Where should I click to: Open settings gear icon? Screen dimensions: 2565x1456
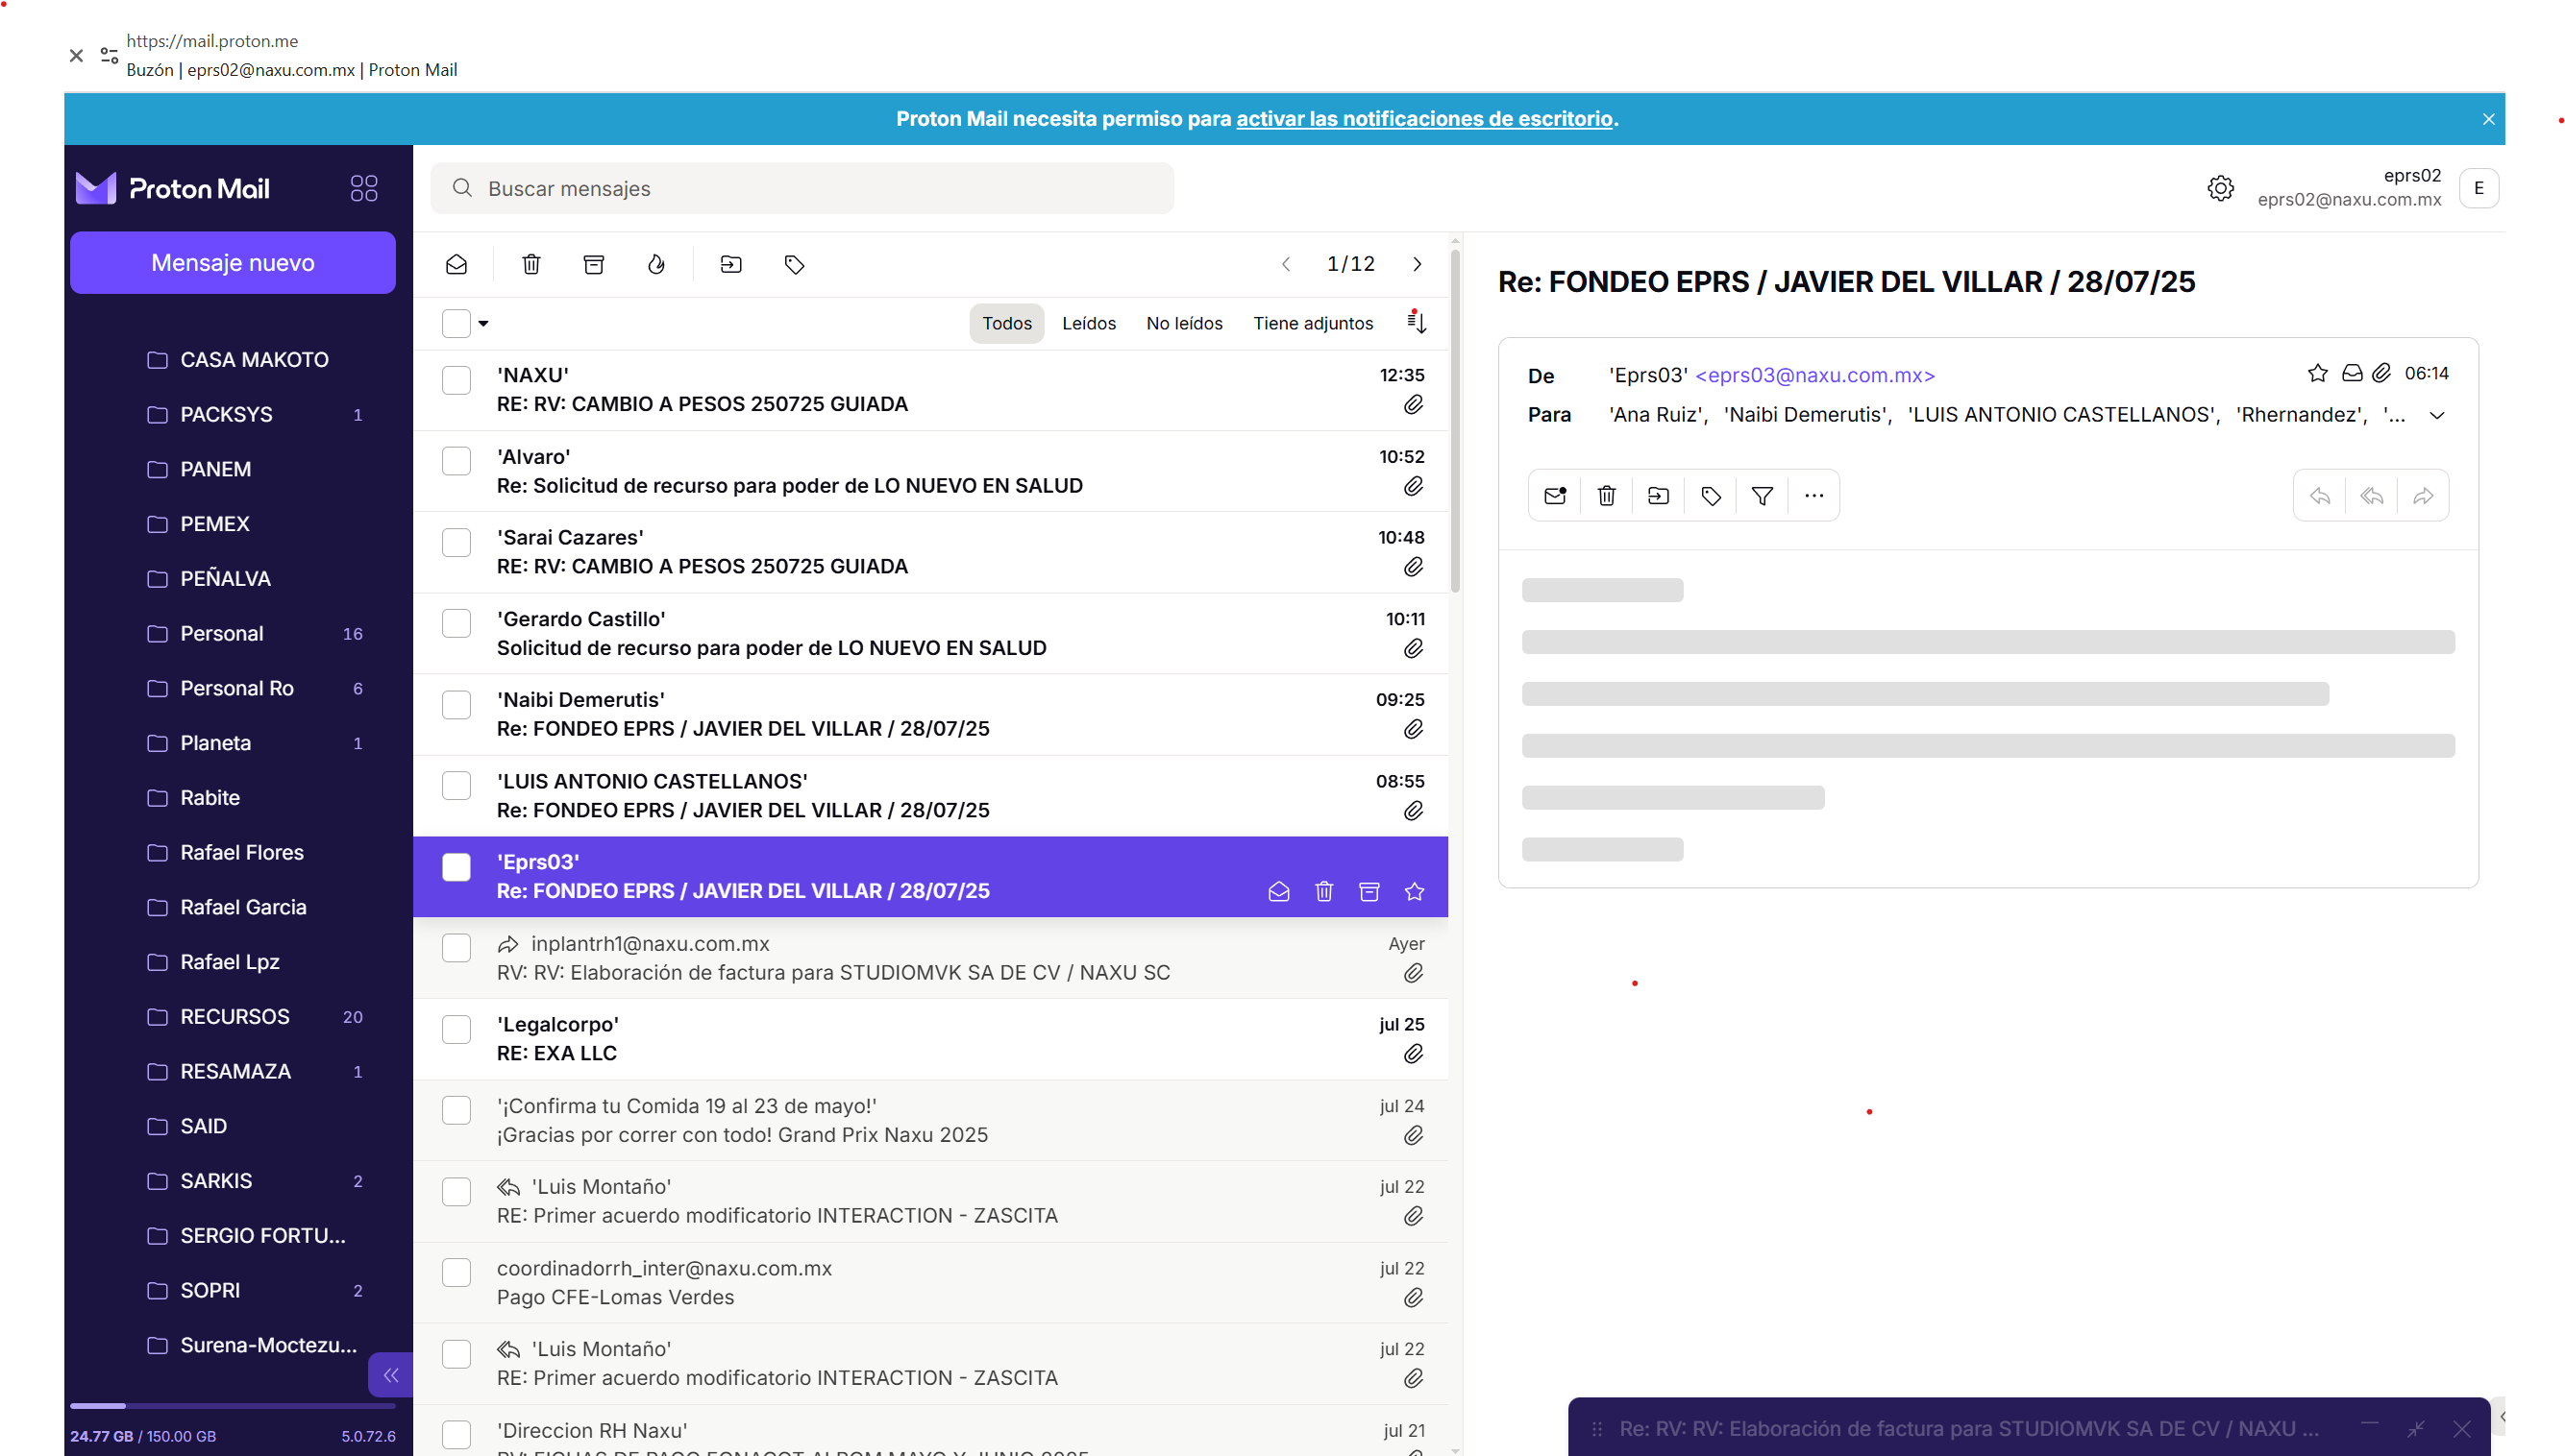(x=2220, y=188)
